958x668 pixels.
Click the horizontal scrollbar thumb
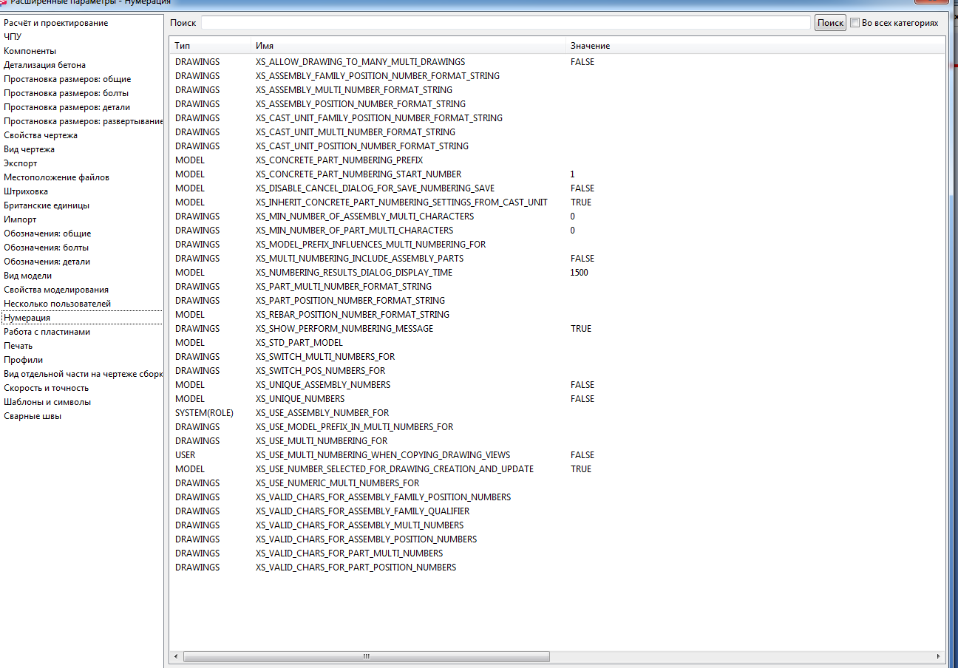pos(366,656)
